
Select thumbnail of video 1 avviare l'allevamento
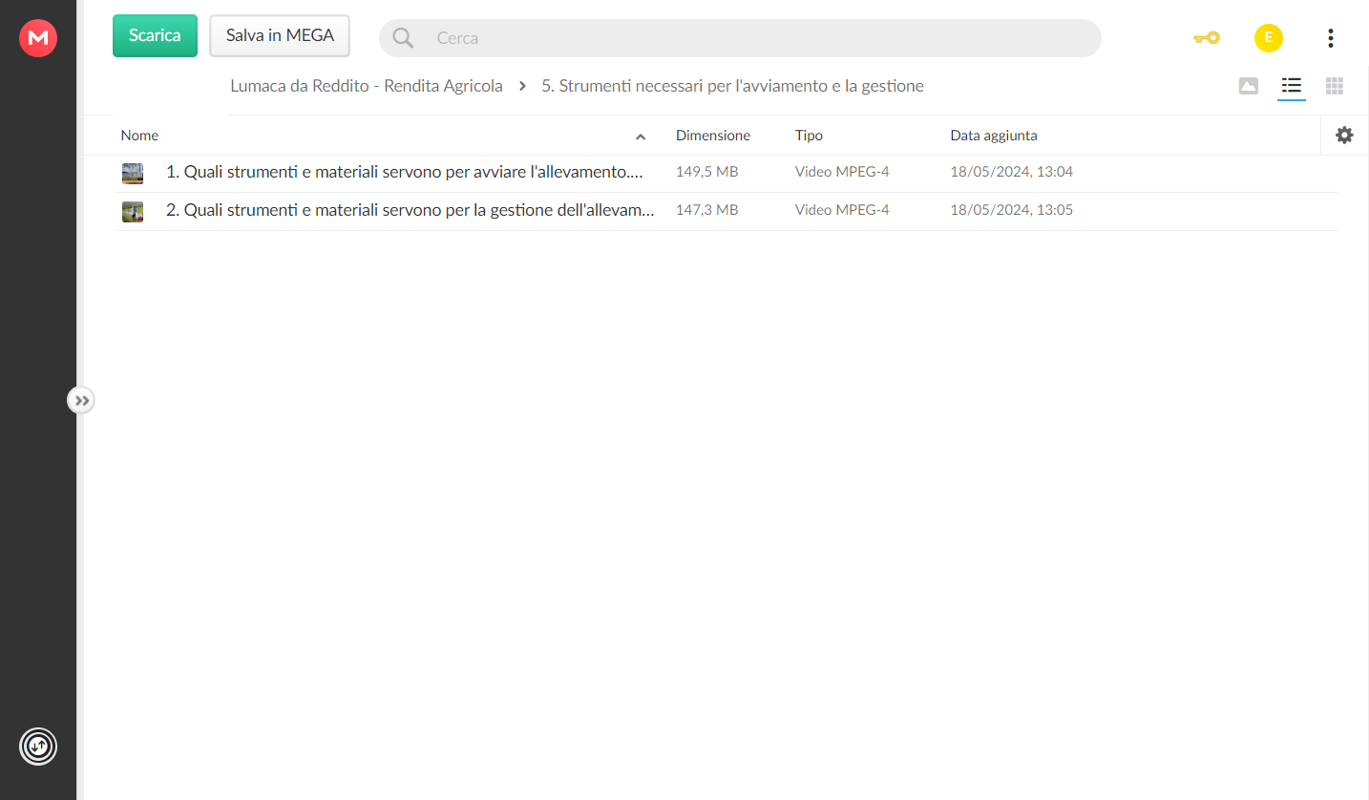click(x=133, y=173)
